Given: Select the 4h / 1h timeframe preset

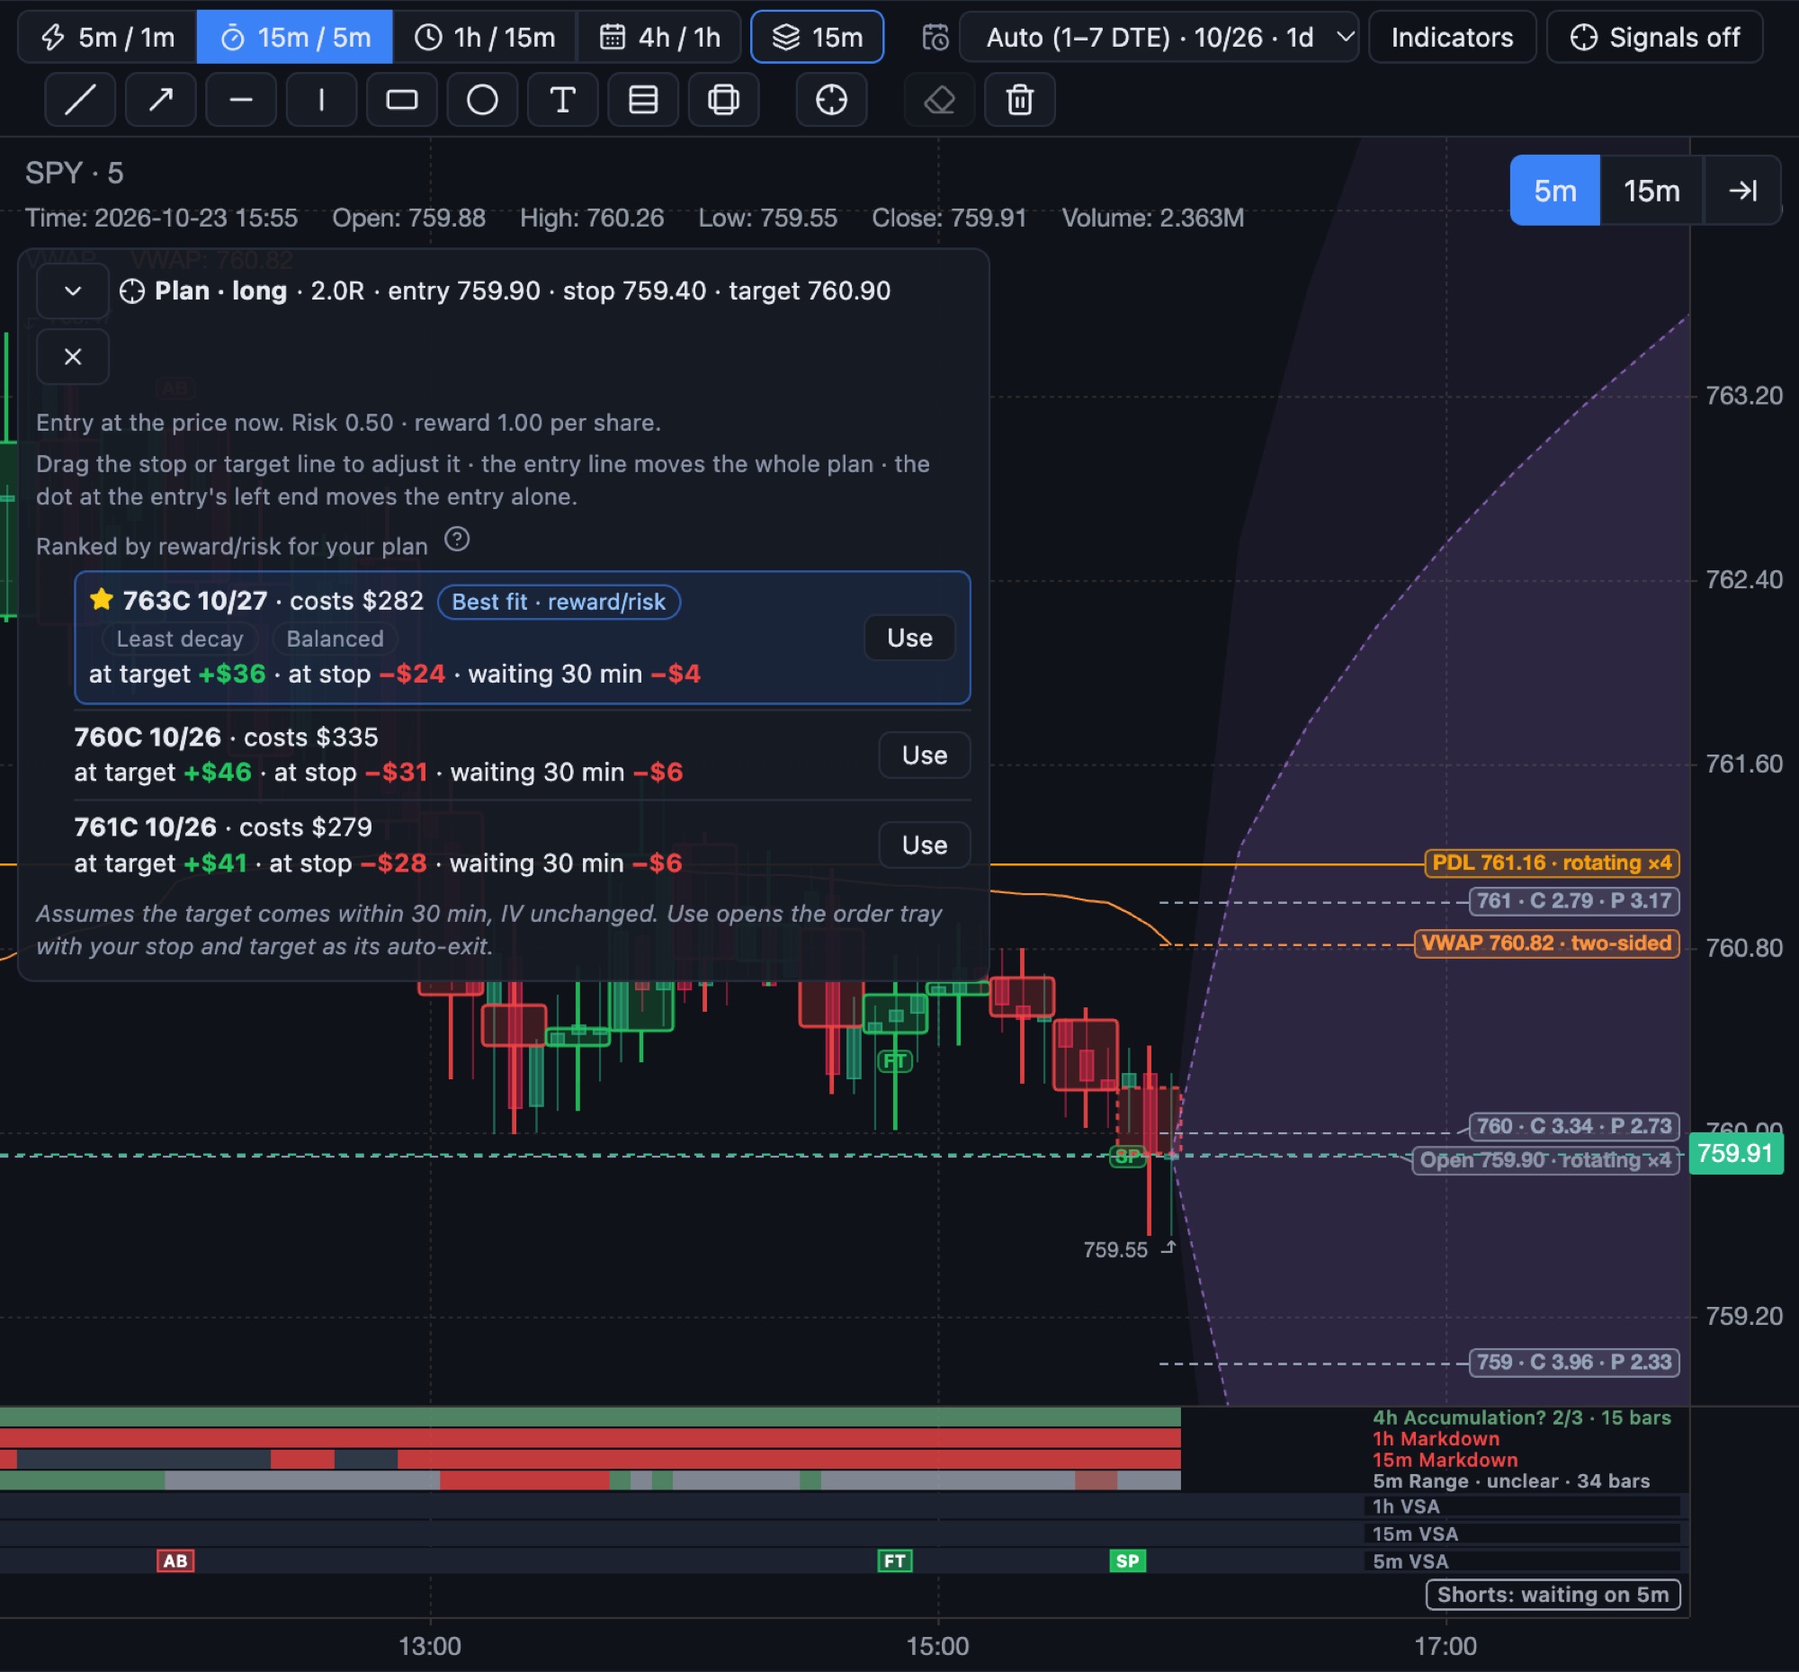Looking at the screenshot, I should point(659,37).
